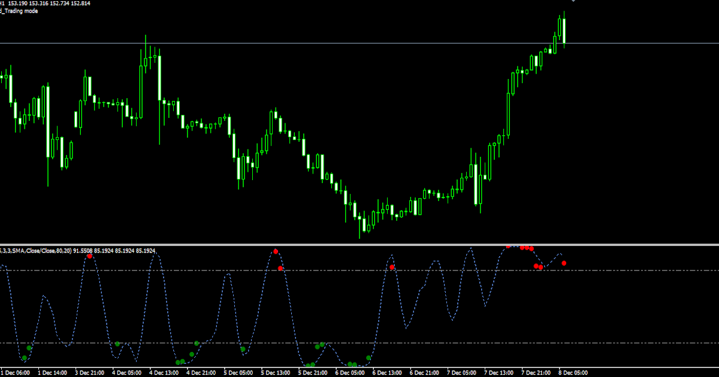The width and height of the screenshot is (719, 377).
Task: Select the cluster of red dots near 7 Dec 21:00
Action: (525, 248)
